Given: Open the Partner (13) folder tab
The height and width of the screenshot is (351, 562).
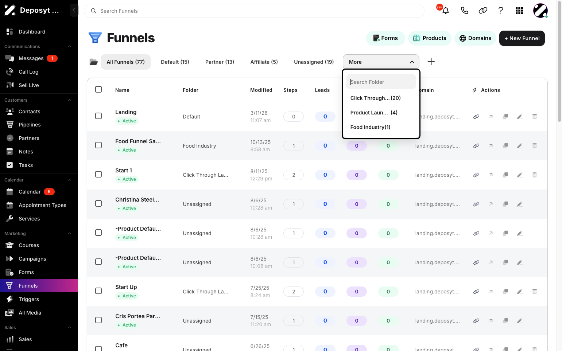Looking at the screenshot, I should pyautogui.click(x=220, y=62).
